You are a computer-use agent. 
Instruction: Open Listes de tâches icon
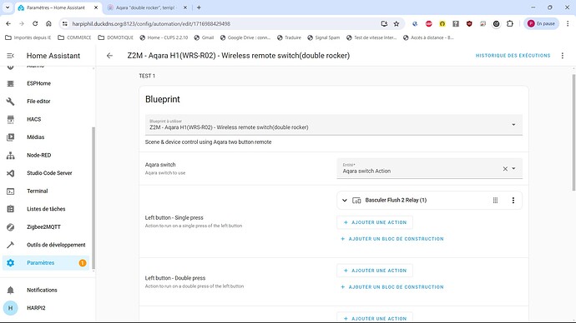[10, 209]
